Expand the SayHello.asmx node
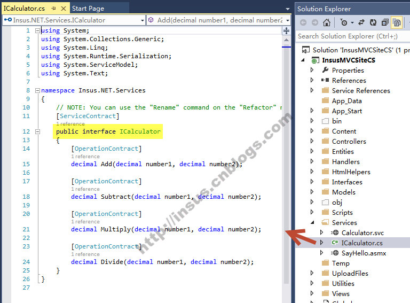This screenshot has height=303, width=410. [321, 253]
